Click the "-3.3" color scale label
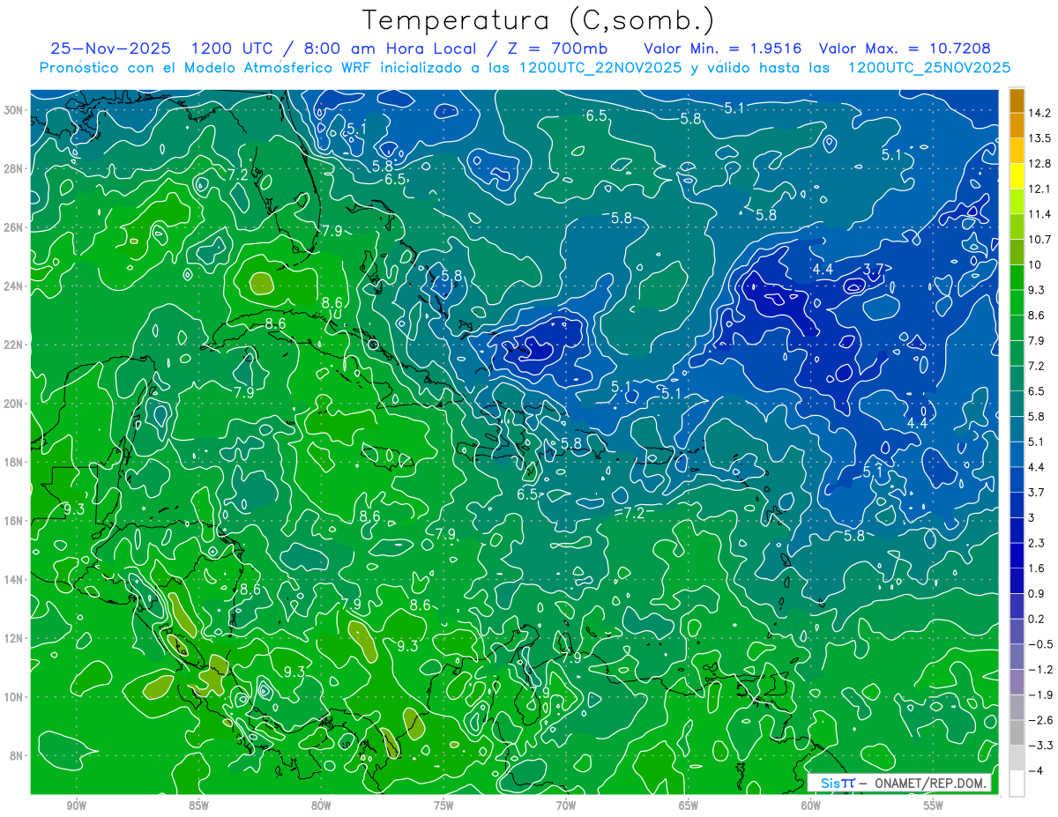 pos(1039,746)
